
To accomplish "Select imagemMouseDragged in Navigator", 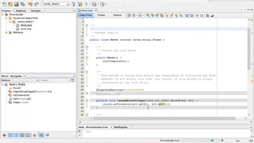I will coord(32,92).
